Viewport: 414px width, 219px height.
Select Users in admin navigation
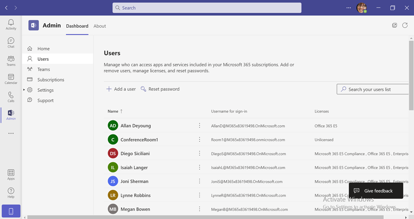[x=58, y=59]
